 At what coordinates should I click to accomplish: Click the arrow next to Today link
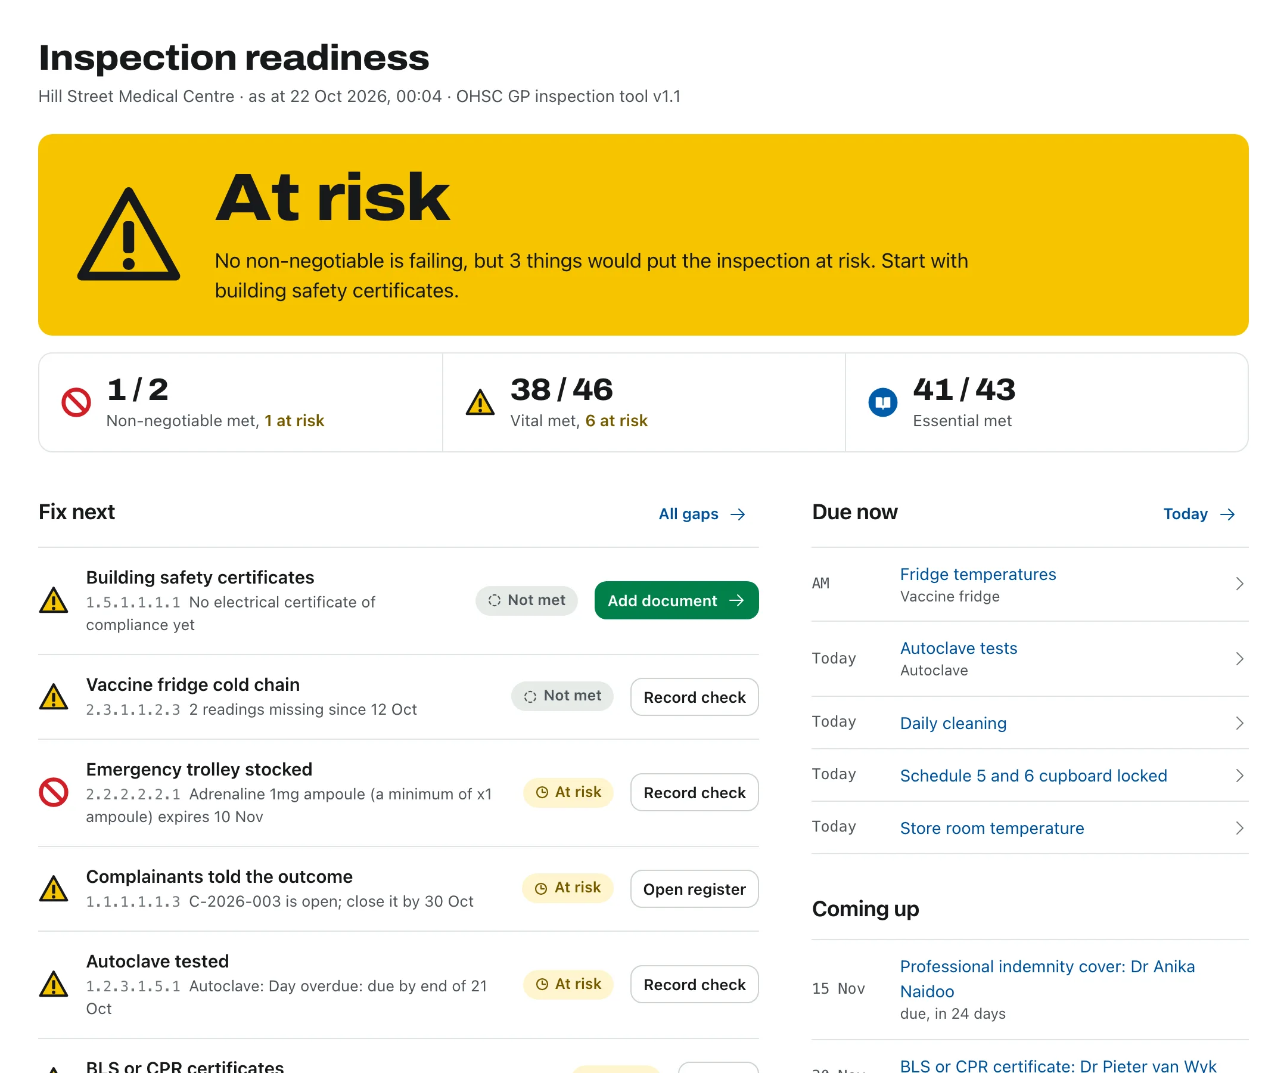point(1227,514)
